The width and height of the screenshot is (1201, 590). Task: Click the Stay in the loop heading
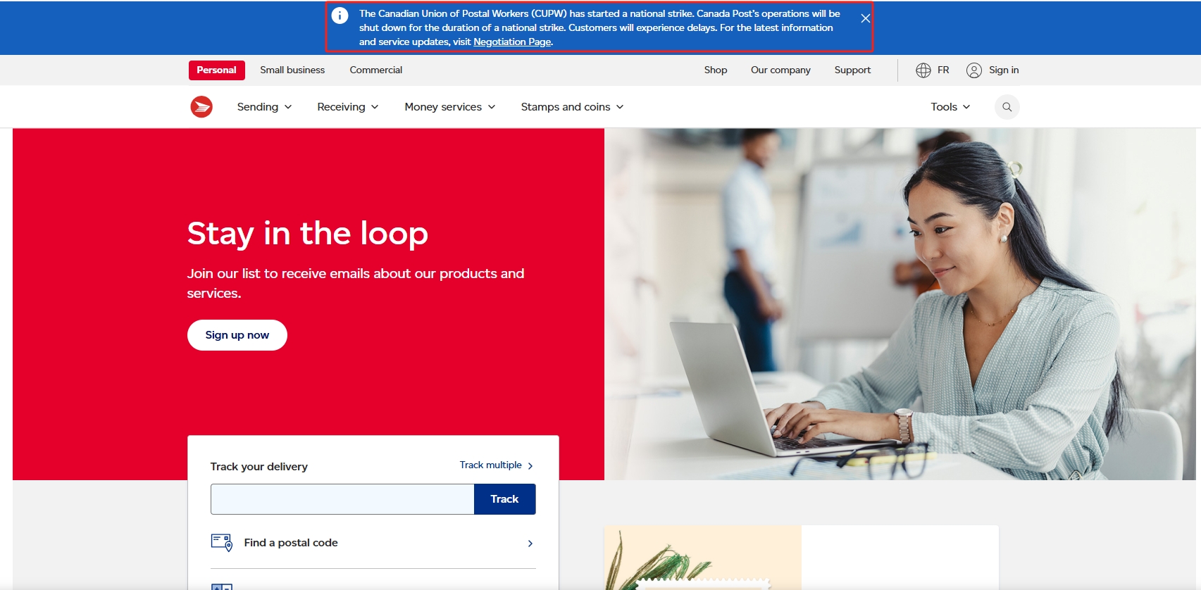click(x=308, y=234)
